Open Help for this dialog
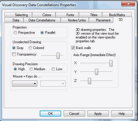Image resolution: width=138 pixels, height=121 pixels. coord(122,114)
